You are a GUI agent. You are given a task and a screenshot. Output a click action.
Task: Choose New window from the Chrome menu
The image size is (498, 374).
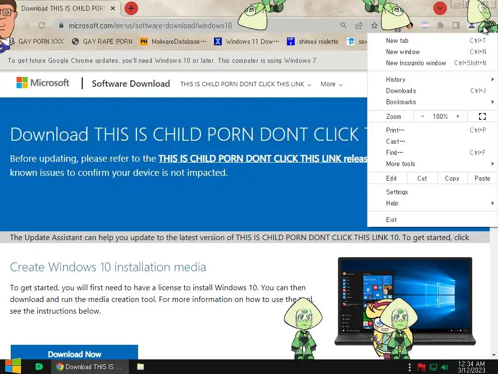click(432, 52)
